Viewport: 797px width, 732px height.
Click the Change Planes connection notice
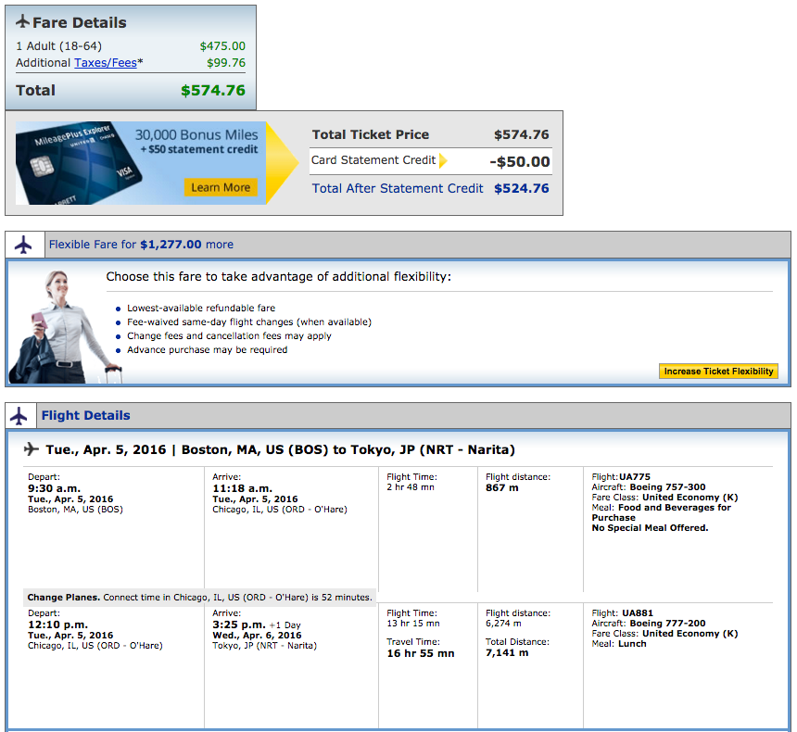click(x=199, y=598)
